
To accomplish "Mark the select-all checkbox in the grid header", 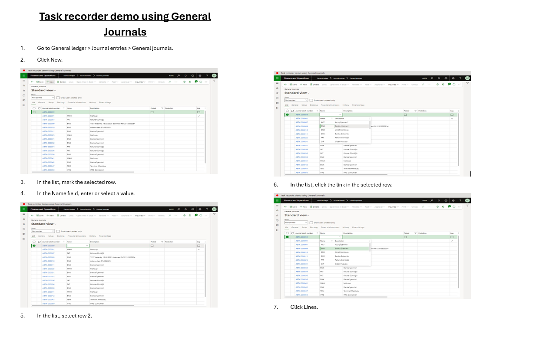I will click(34, 108).
